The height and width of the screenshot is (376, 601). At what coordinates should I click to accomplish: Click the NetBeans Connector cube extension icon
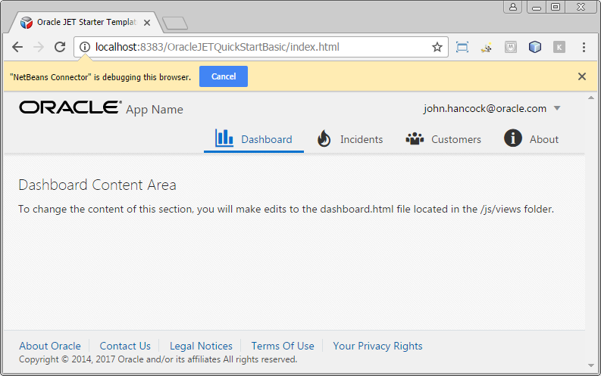click(535, 47)
